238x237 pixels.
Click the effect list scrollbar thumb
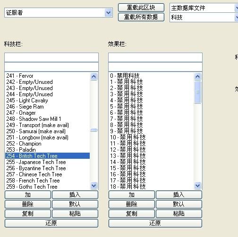coord(198,92)
